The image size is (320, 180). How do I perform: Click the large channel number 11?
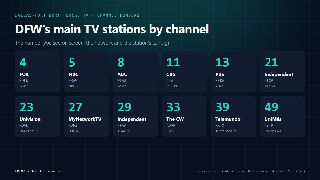(173, 62)
